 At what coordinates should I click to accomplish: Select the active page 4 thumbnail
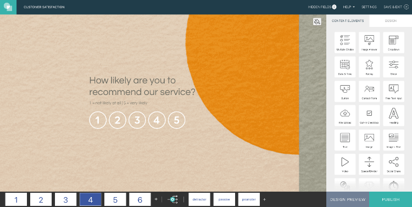tap(91, 199)
